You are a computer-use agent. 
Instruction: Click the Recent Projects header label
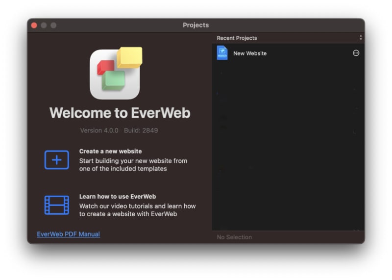pyautogui.click(x=237, y=38)
